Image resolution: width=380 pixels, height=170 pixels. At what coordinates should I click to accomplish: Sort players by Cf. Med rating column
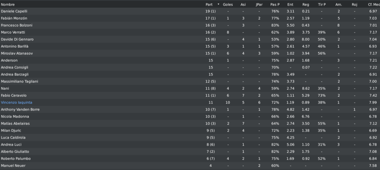pyautogui.click(x=373, y=4)
